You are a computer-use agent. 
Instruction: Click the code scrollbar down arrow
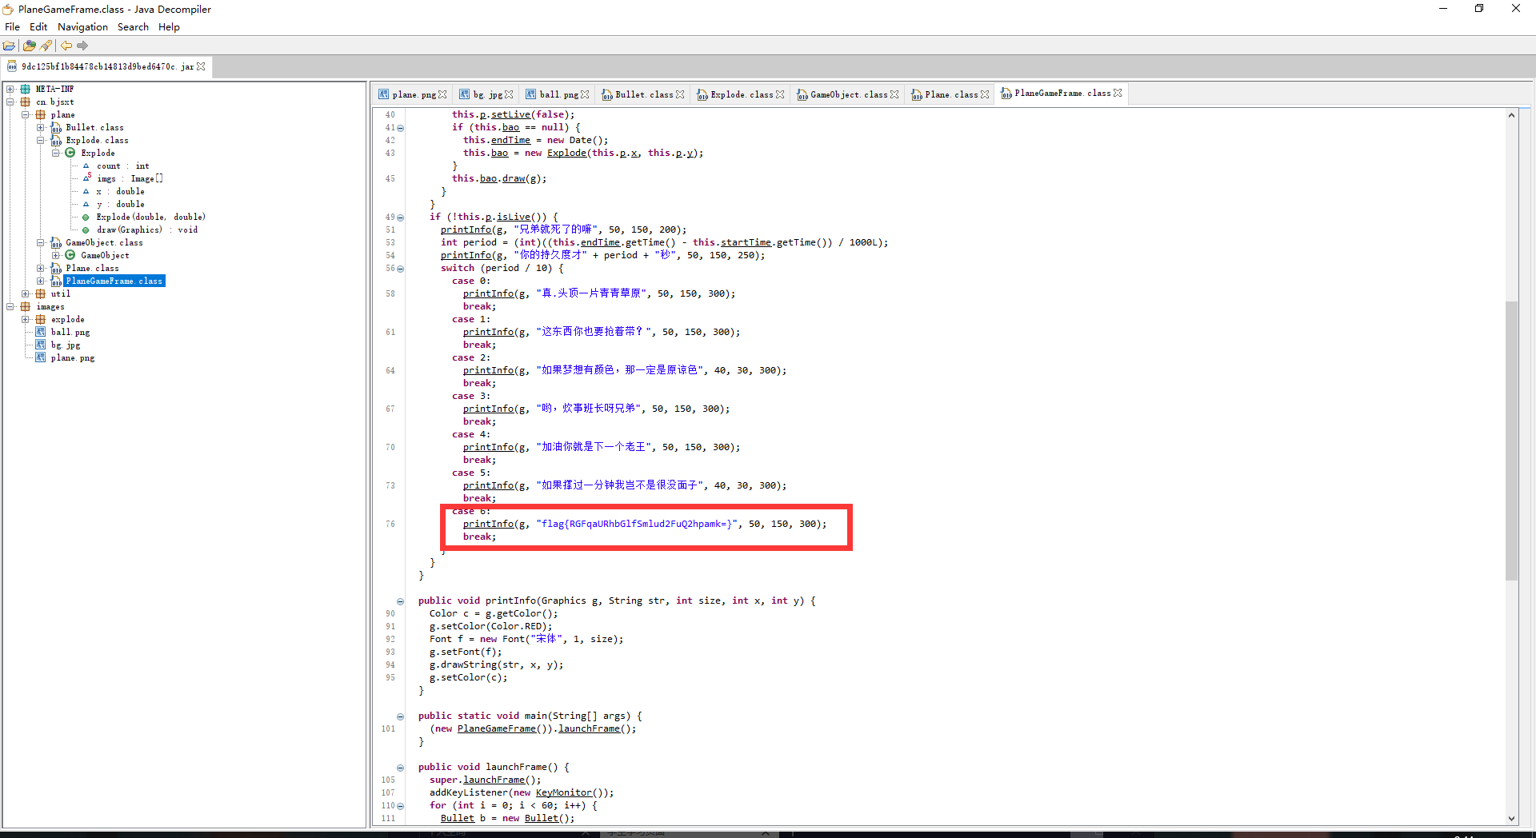tap(1511, 818)
